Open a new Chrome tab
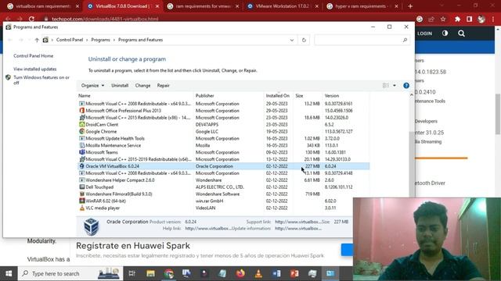Viewport: 501px width, 281px height. coord(410,6)
